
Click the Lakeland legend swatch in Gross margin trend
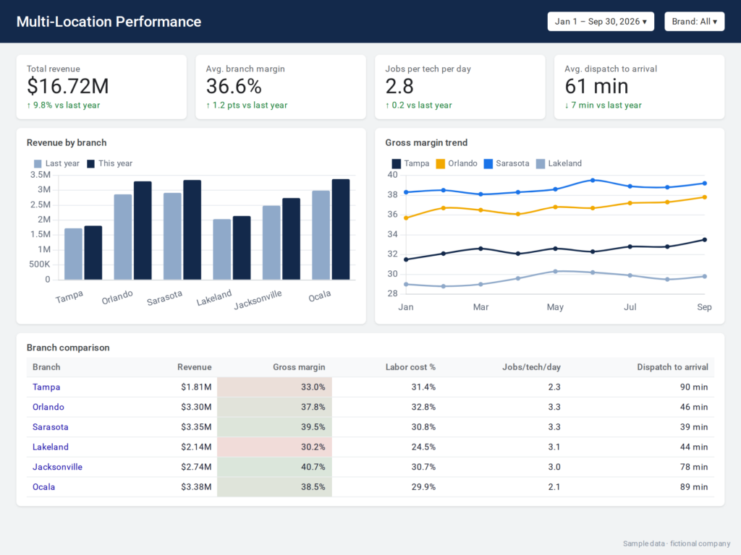point(541,164)
